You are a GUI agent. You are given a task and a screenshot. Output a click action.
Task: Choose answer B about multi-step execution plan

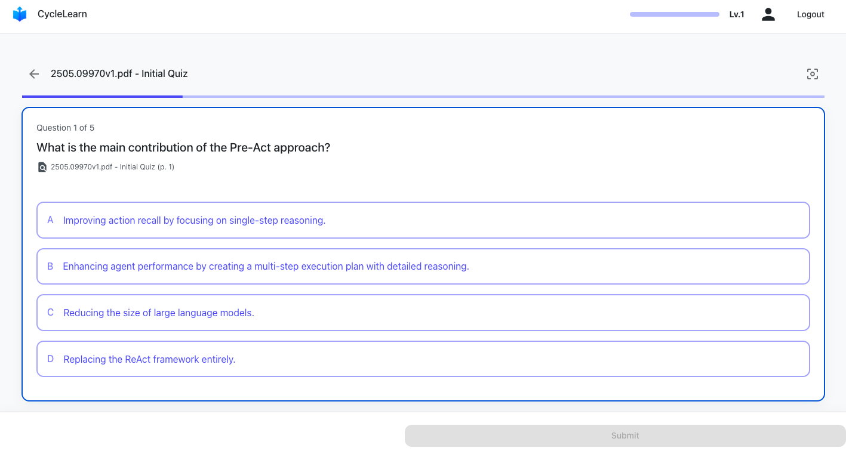tap(423, 266)
